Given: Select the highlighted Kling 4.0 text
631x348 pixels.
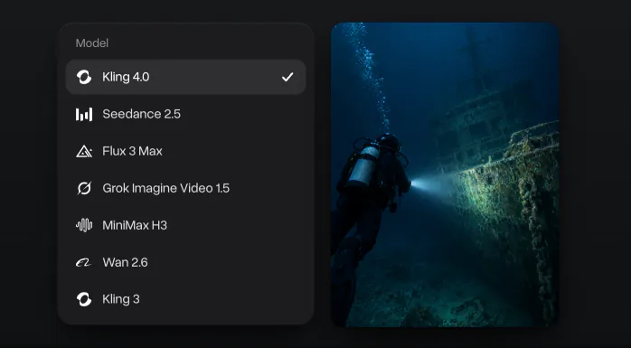Looking at the screenshot, I should pos(126,77).
